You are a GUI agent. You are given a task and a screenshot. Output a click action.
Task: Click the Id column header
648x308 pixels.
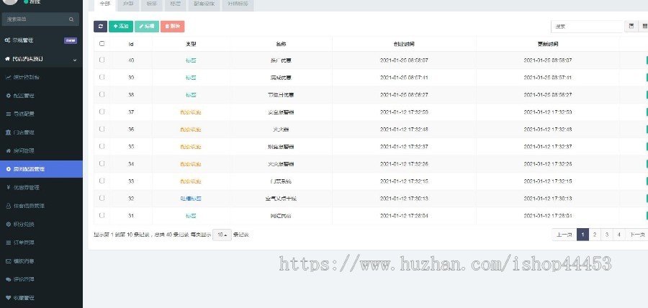(x=131, y=44)
